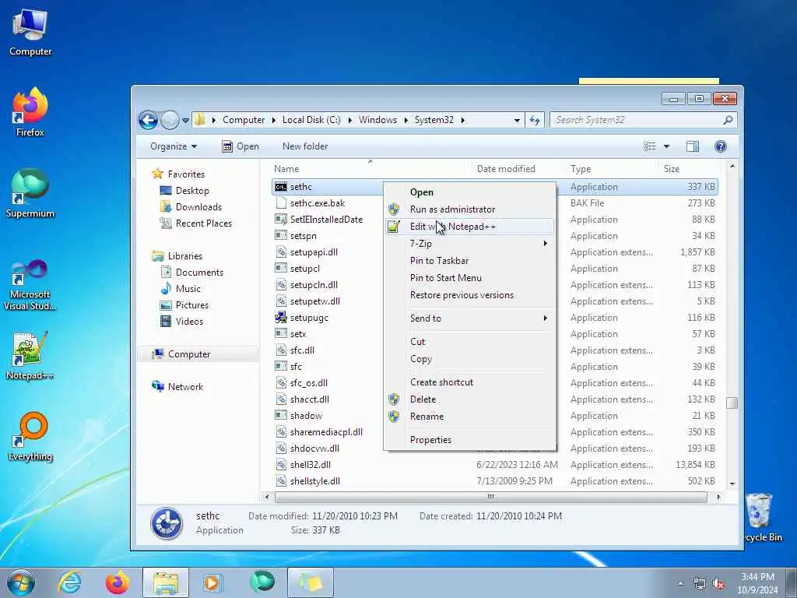Click the Explorer forward navigation arrow
This screenshot has width=797, height=598.
(x=169, y=121)
